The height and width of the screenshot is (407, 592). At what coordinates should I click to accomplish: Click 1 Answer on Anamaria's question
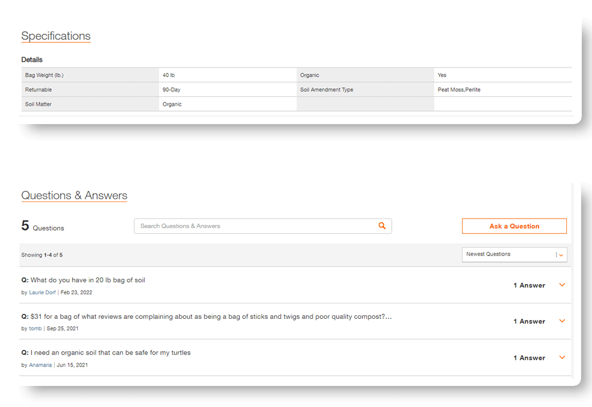point(529,358)
